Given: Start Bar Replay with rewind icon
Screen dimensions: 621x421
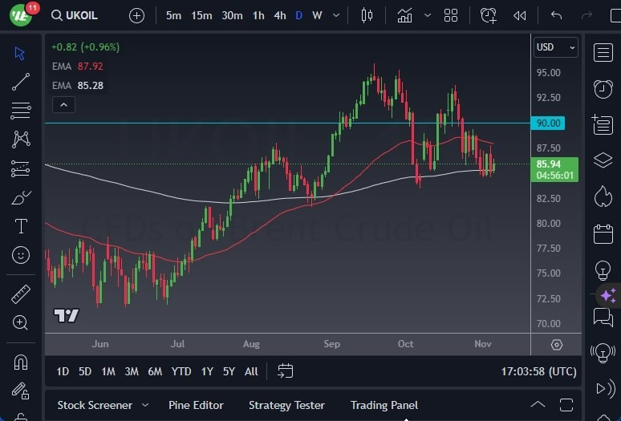Looking at the screenshot, I should coord(520,15).
